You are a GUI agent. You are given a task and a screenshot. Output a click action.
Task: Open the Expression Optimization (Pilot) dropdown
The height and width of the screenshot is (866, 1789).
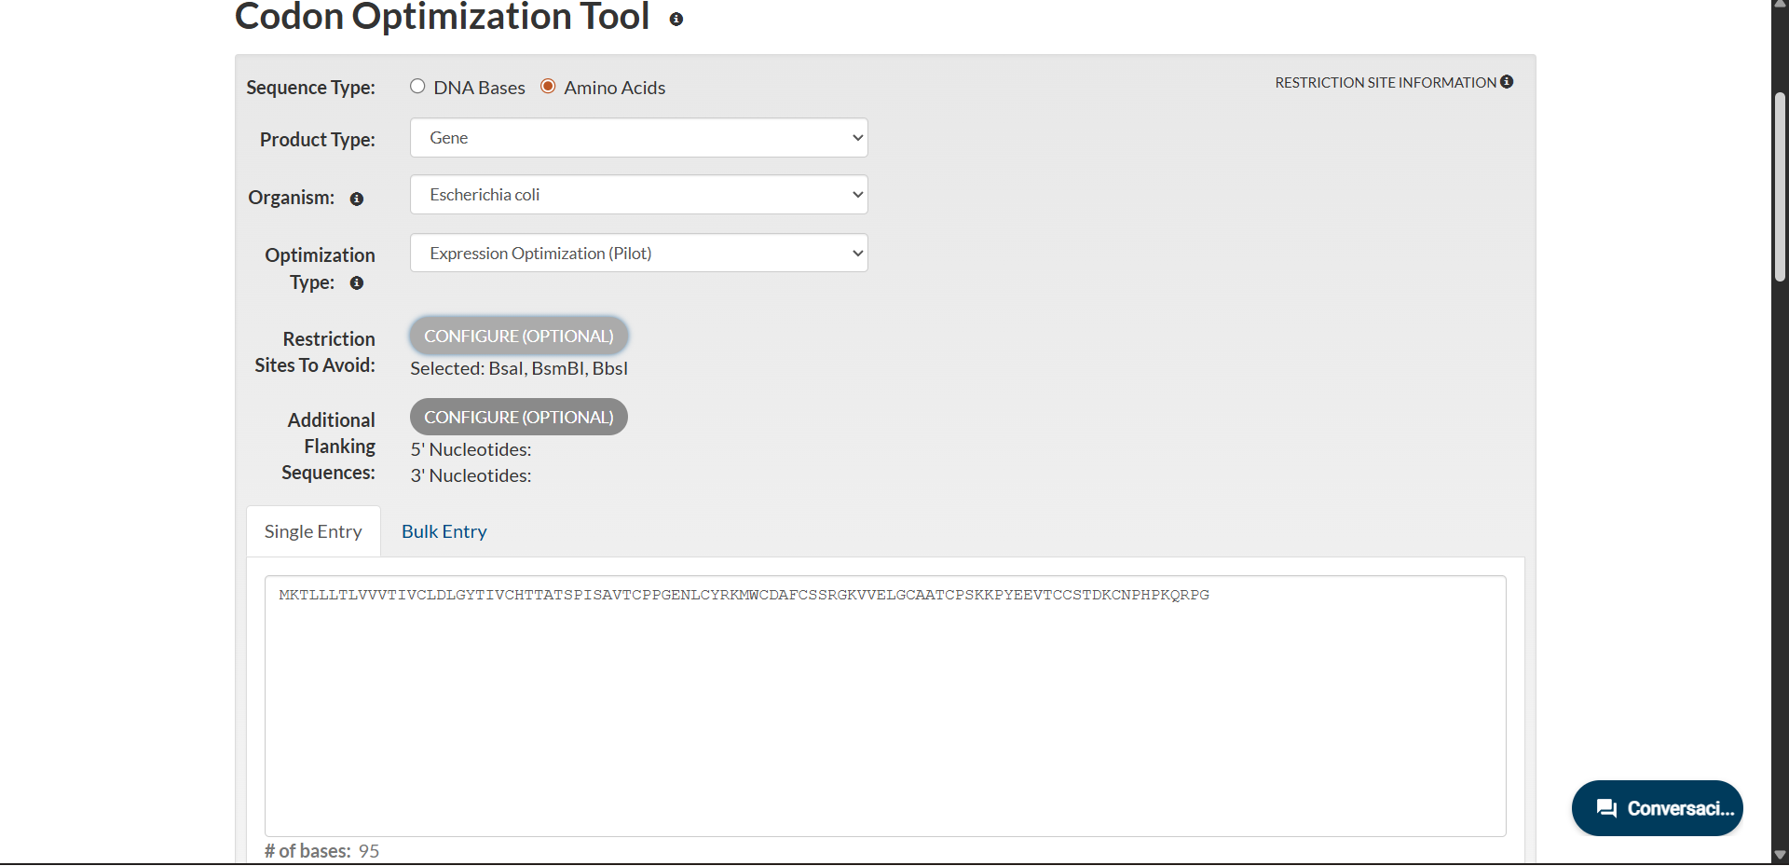point(638,254)
